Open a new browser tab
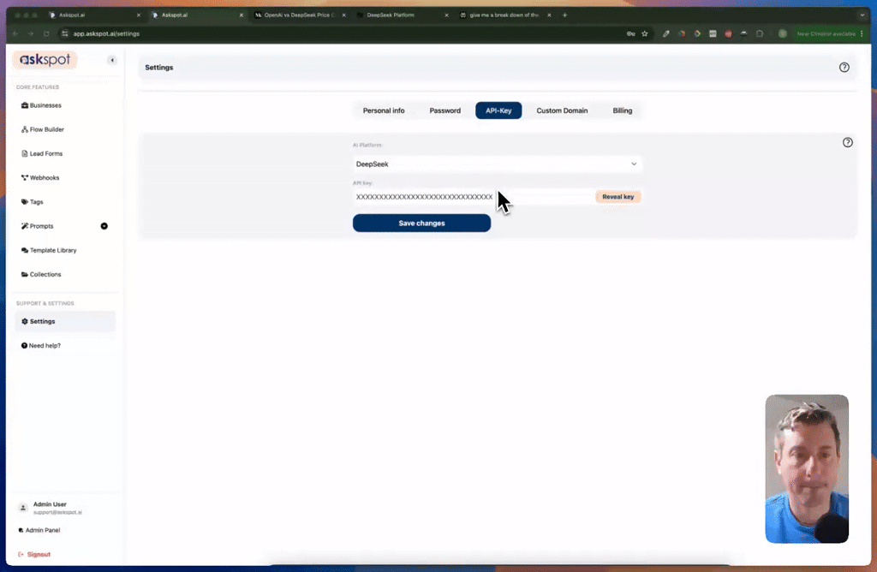 [x=565, y=15]
